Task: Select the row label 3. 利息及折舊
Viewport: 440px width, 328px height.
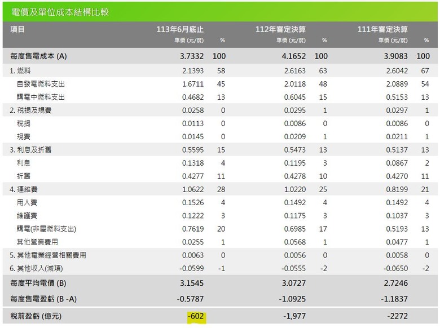Action: click(30, 150)
